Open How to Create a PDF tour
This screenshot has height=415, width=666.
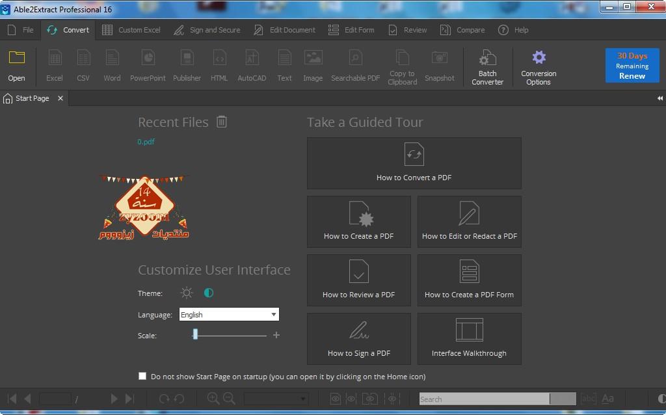coord(359,222)
